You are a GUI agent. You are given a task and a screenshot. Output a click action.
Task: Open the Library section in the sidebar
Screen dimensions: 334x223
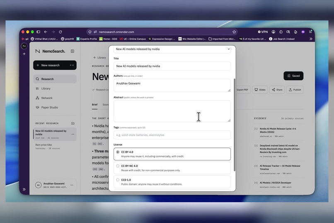point(55,88)
